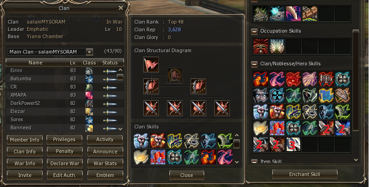369x187 pixels.
Task: Collapse the Clan/Noblesse/Hero Skills section
Action: 254,64
